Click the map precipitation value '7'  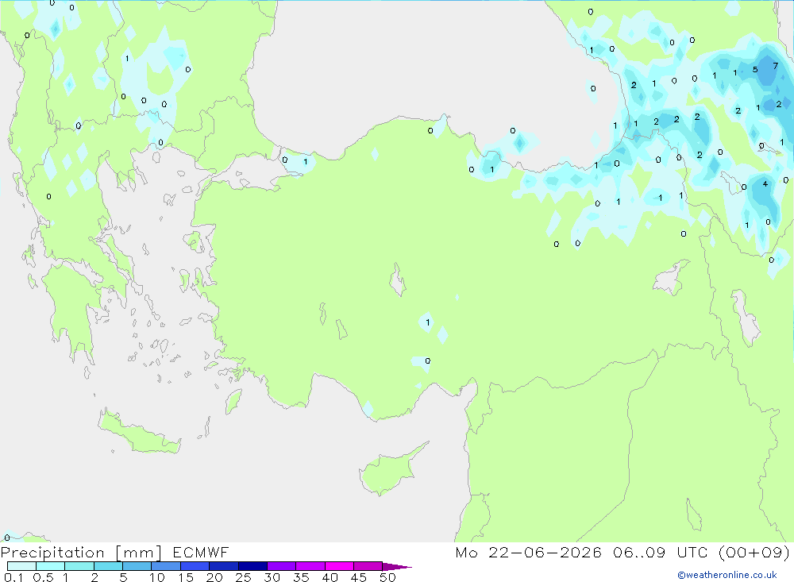[775, 66]
